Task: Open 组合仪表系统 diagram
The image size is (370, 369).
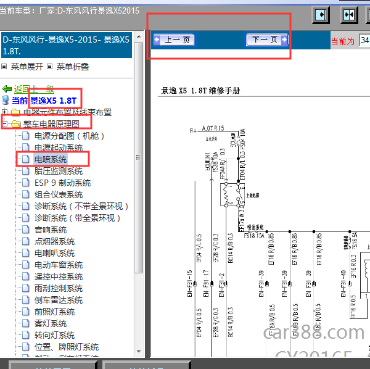Action: coord(59,194)
